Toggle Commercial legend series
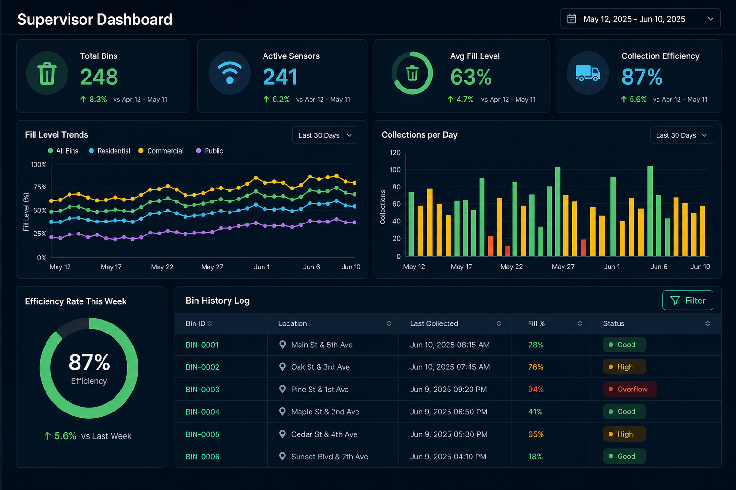Viewport: 736px width, 490px height. (x=161, y=151)
